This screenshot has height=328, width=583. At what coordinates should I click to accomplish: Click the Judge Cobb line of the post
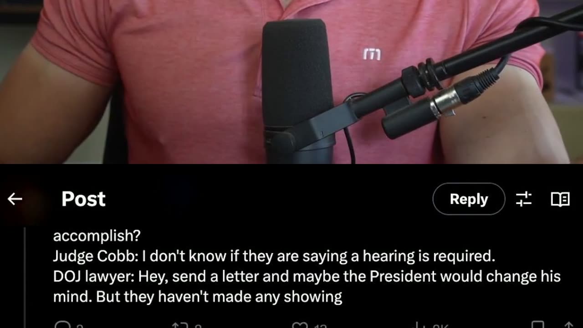[x=274, y=256]
